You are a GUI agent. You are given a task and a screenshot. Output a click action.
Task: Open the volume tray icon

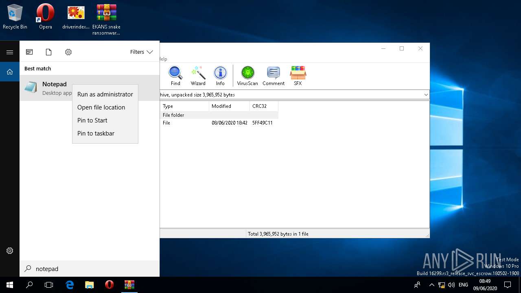coord(451,285)
